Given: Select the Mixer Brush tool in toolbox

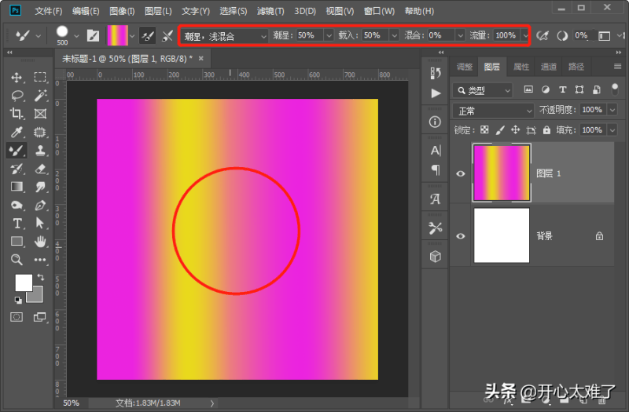Looking at the screenshot, I should (x=17, y=151).
